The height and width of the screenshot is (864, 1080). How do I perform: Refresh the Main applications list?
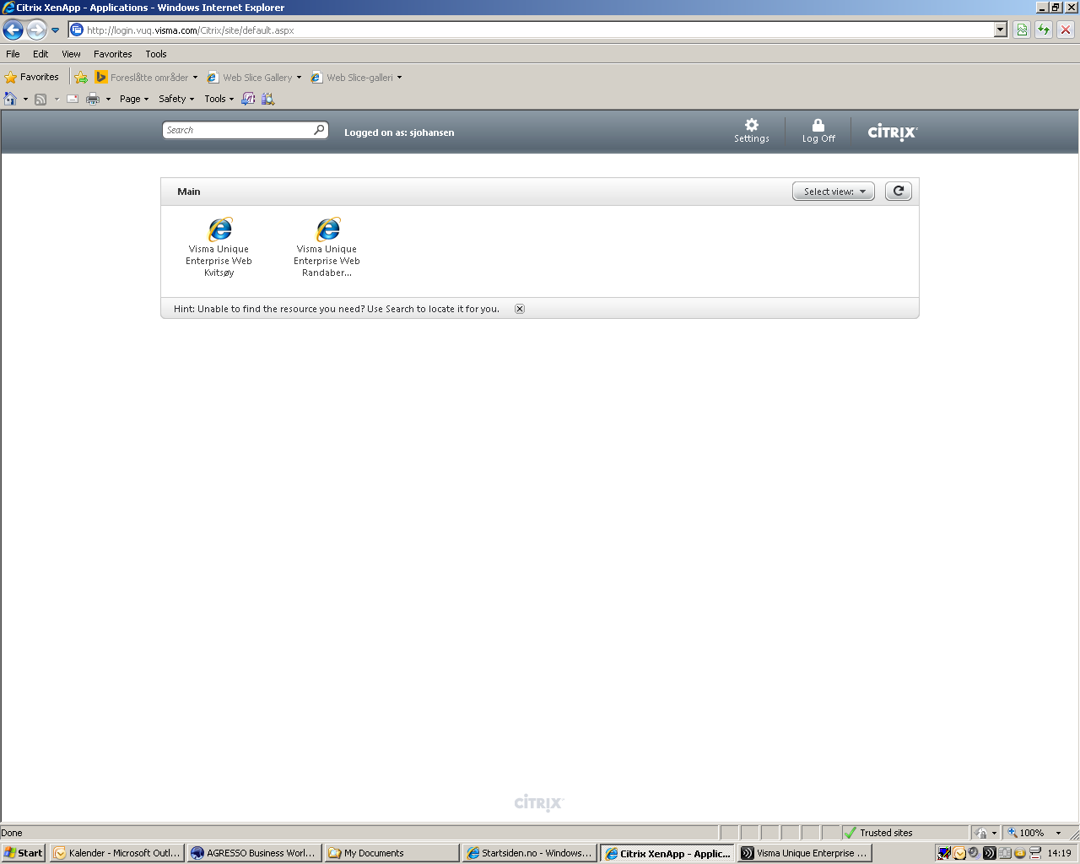click(x=899, y=191)
